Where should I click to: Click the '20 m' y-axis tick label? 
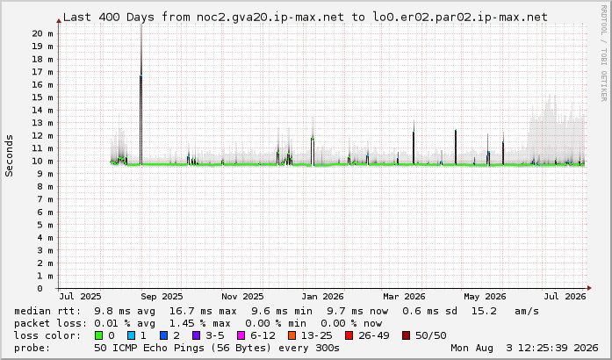pyautogui.click(x=42, y=33)
